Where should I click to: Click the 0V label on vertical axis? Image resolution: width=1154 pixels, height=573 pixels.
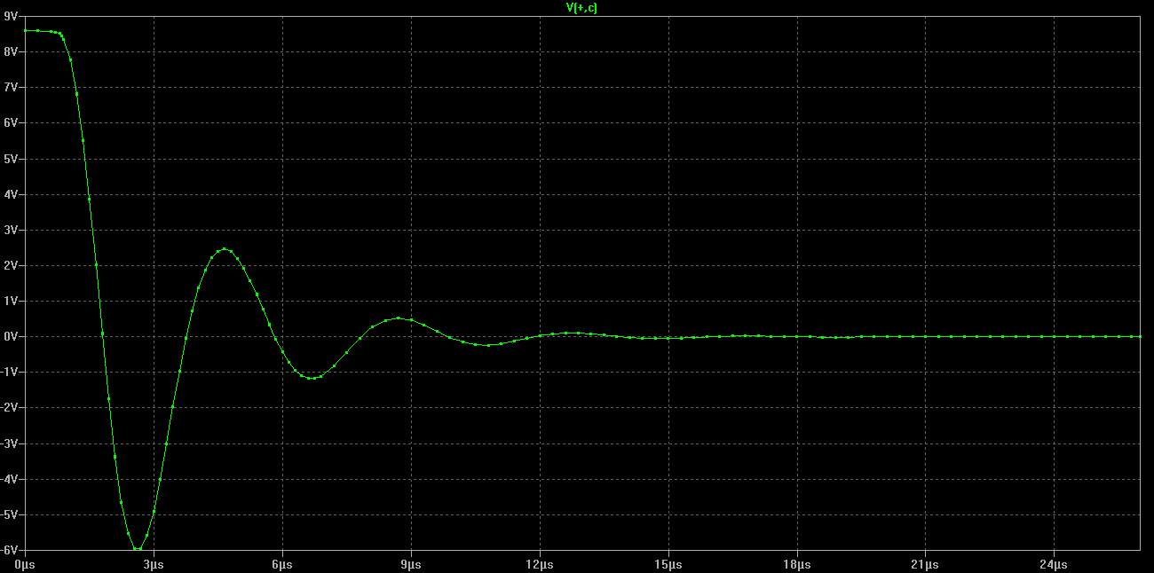click(x=11, y=336)
